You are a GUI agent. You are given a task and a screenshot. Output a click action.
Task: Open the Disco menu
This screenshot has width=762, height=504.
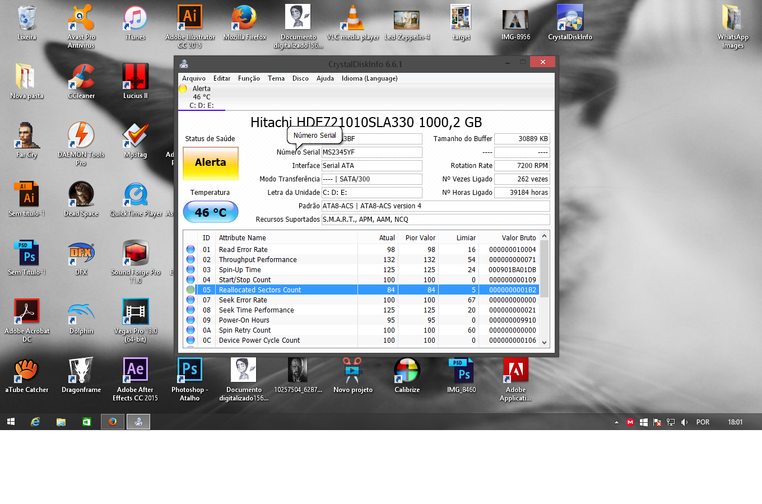[x=300, y=78]
